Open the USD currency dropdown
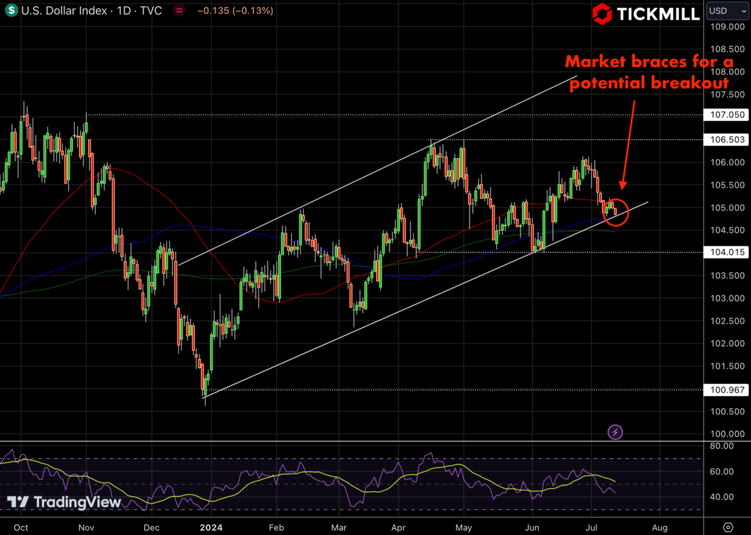This screenshot has width=751, height=535. pos(728,11)
